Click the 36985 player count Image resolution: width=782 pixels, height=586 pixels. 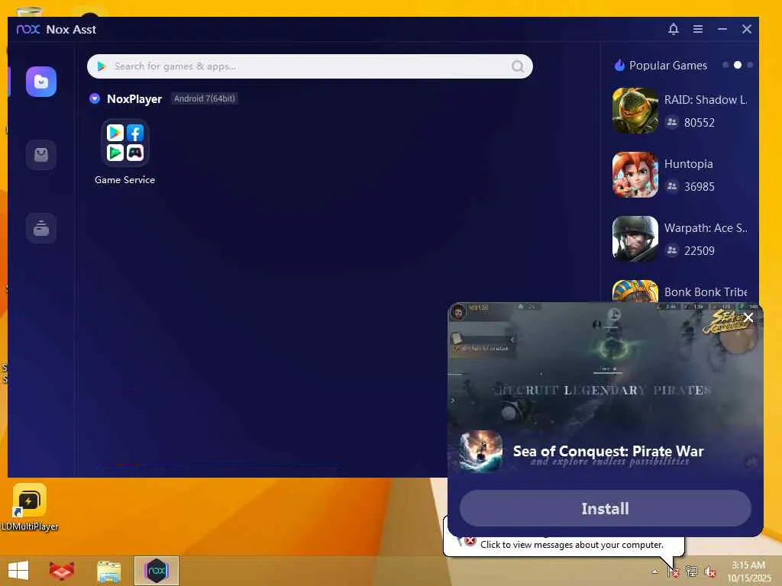point(700,187)
